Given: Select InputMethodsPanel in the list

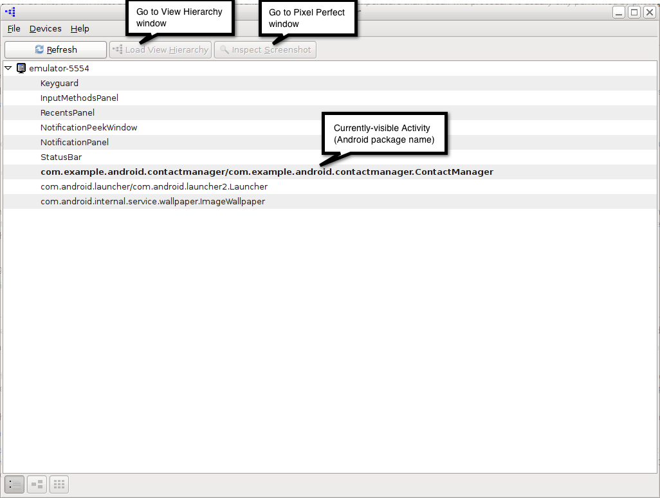Looking at the screenshot, I should point(79,98).
